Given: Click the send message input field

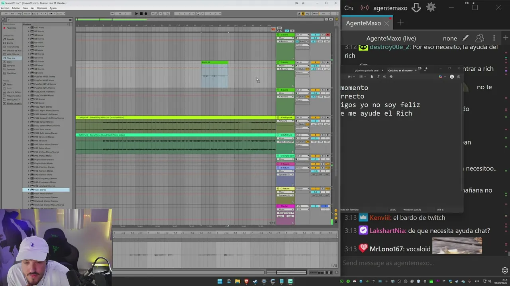Looking at the screenshot, I should point(420,263).
